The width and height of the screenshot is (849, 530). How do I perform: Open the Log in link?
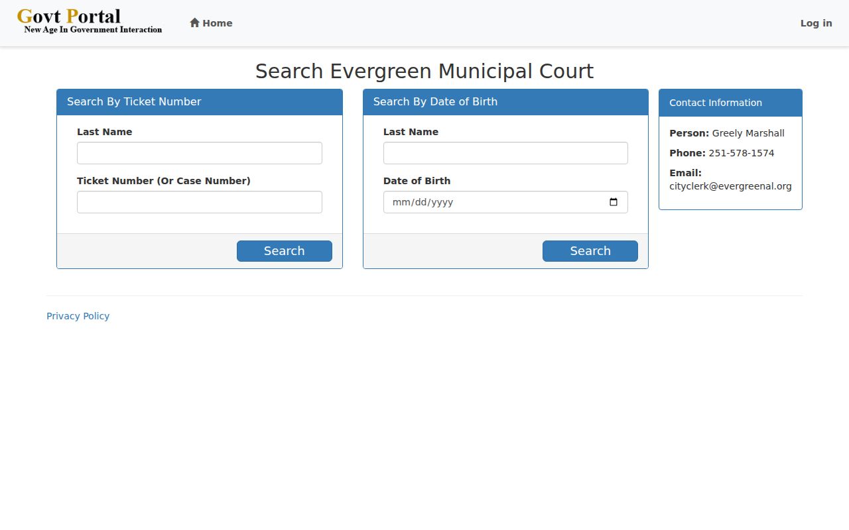tap(816, 23)
